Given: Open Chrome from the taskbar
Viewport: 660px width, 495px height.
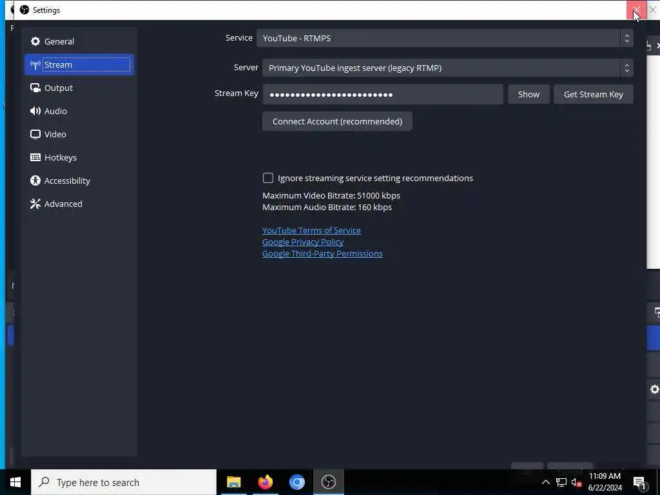Looking at the screenshot, I should click(x=296, y=482).
